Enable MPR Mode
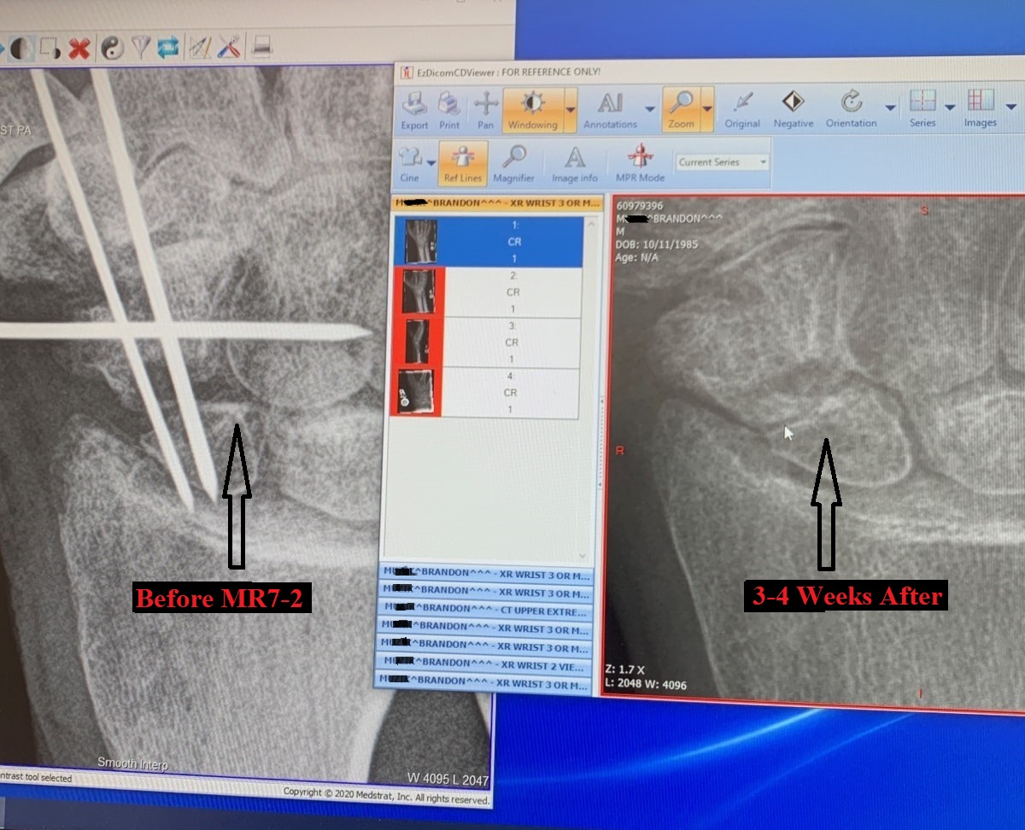This screenshot has width=1025, height=830. pyautogui.click(x=640, y=164)
